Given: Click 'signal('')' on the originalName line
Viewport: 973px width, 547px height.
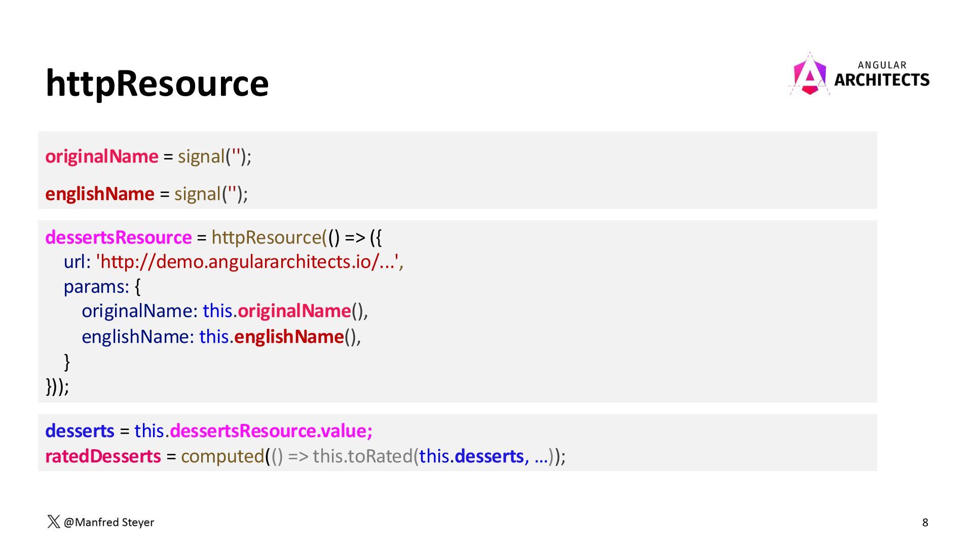Looking at the screenshot, I should tap(212, 156).
